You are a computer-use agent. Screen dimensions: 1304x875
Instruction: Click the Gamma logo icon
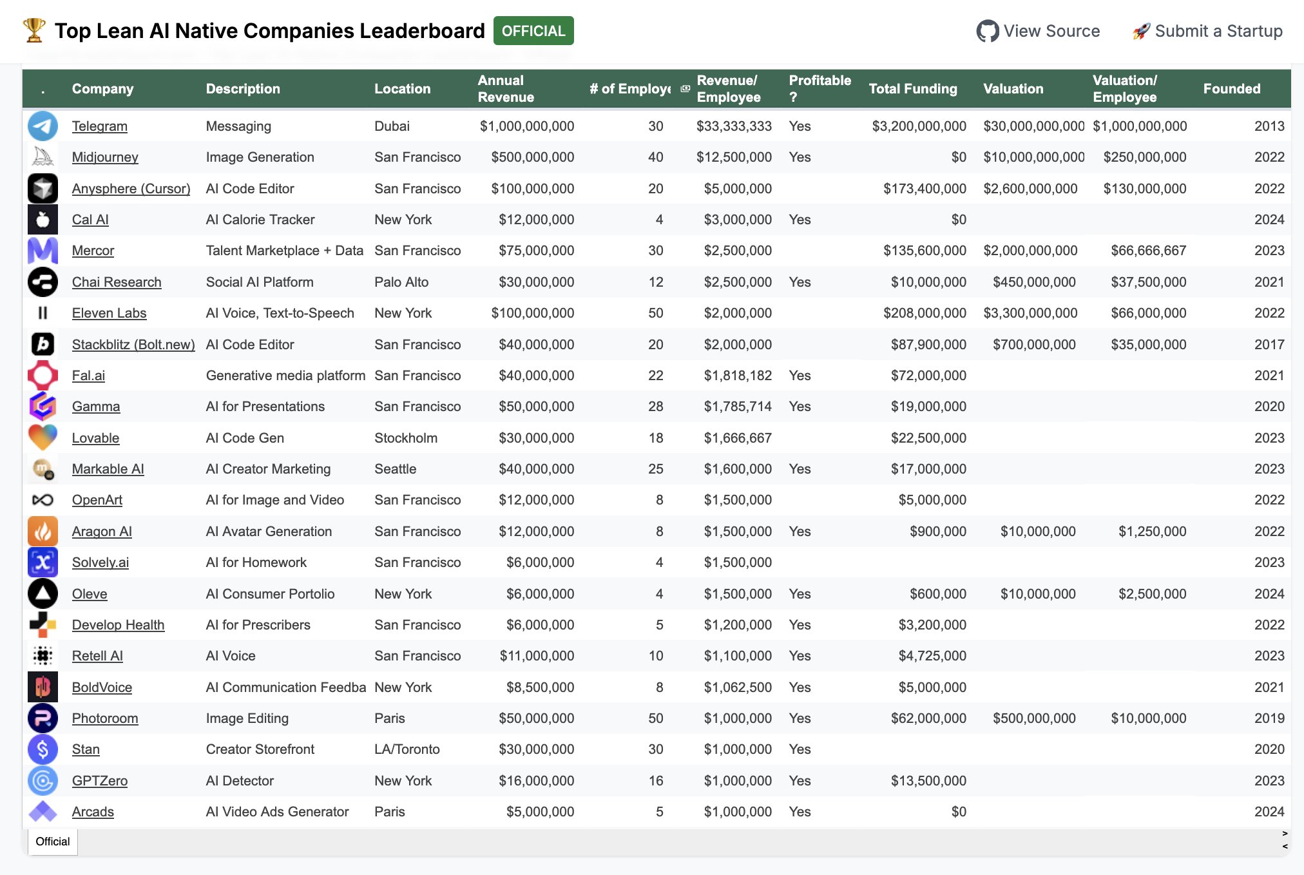click(43, 407)
